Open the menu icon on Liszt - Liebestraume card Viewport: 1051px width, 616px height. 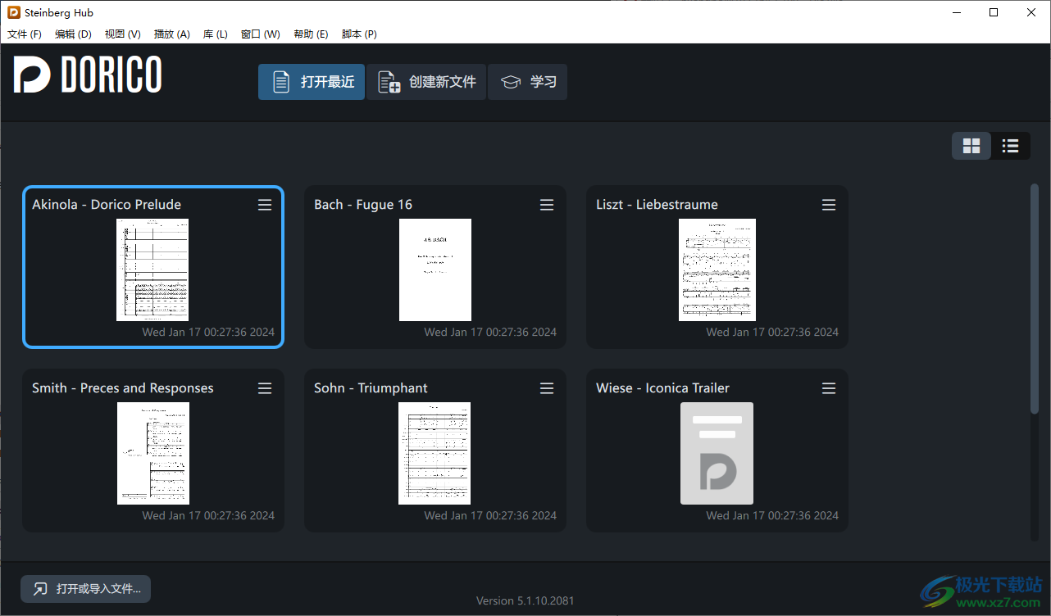829,205
